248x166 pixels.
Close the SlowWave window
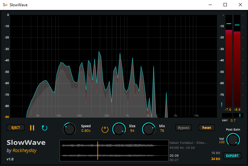click(x=240, y=5)
